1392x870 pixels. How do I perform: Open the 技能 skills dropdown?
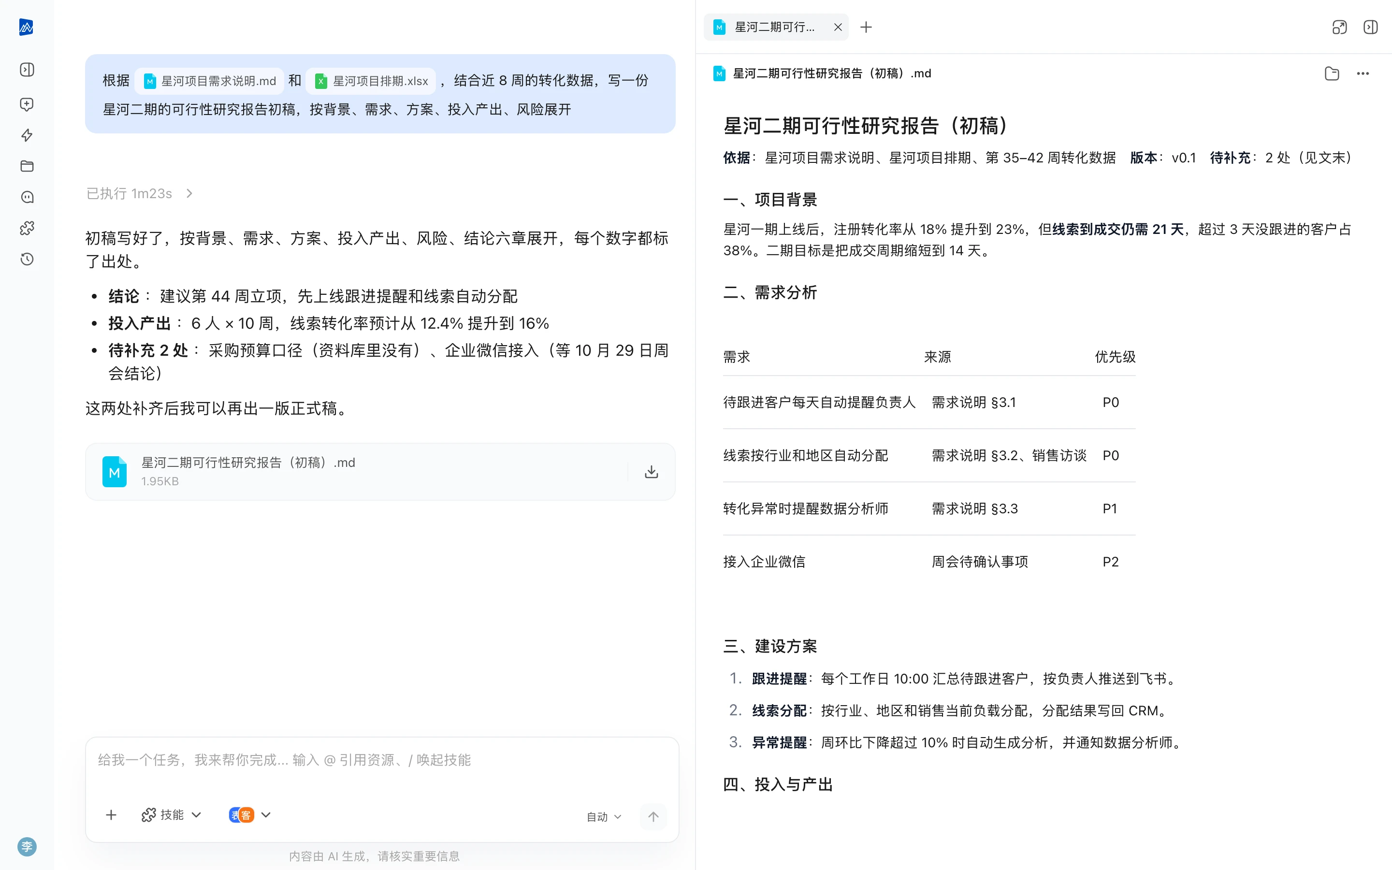point(172,815)
